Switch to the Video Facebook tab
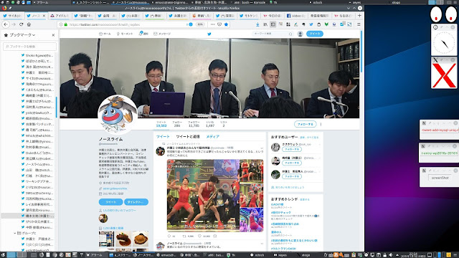This screenshot has height=258, width=459. [x=295, y=16]
